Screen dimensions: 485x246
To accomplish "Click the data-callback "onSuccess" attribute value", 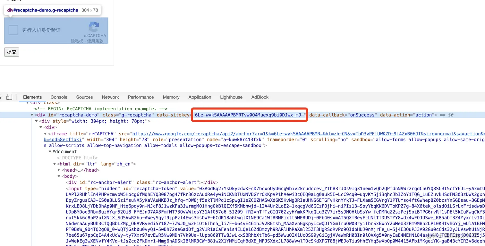I will coord(362,115).
